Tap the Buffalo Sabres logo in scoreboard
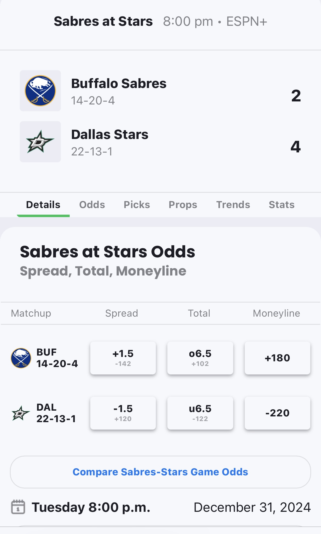 40,91
